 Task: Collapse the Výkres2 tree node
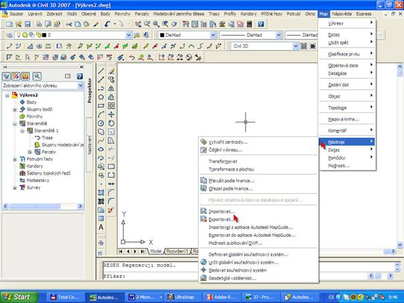click(x=7, y=96)
